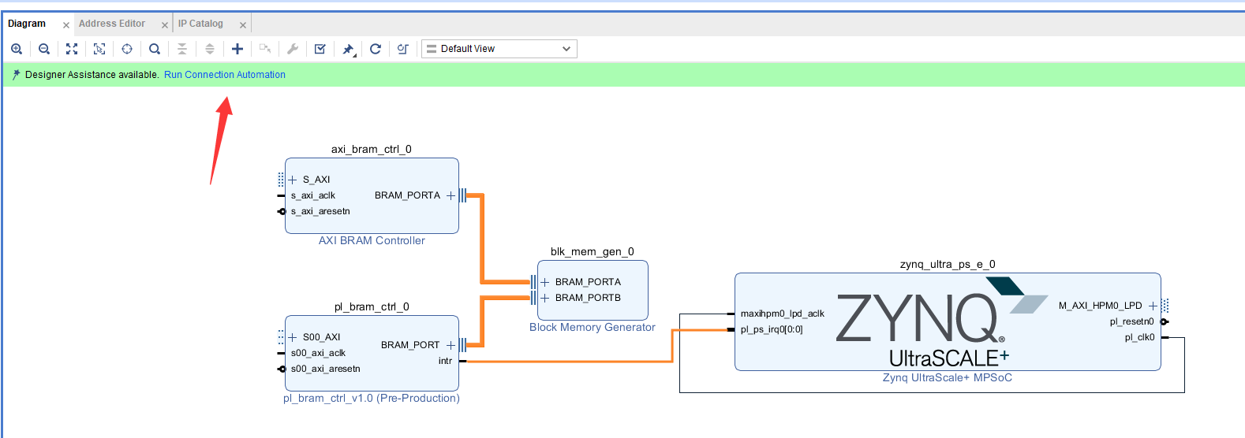Expand S00_AXI port on pl_bram_ctrl_0
1245x438 pixels.
pyautogui.click(x=293, y=337)
